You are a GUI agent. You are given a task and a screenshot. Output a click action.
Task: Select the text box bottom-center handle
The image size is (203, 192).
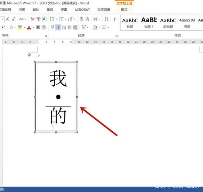click(56, 132)
